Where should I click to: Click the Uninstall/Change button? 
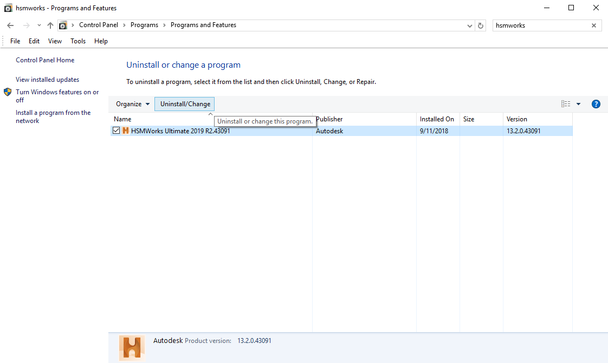pyautogui.click(x=184, y=103)
